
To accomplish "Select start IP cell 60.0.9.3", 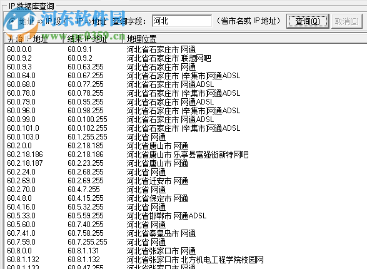I will [19, 67].
